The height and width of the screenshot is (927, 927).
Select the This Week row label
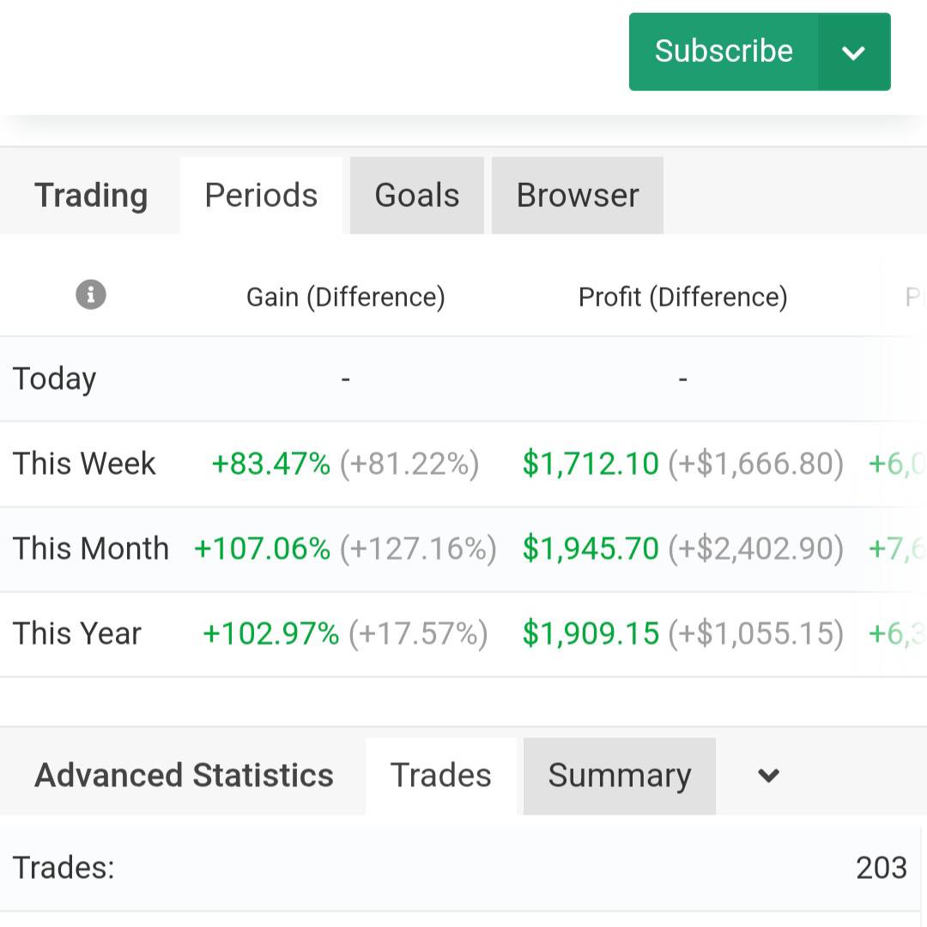coord(84,463)
